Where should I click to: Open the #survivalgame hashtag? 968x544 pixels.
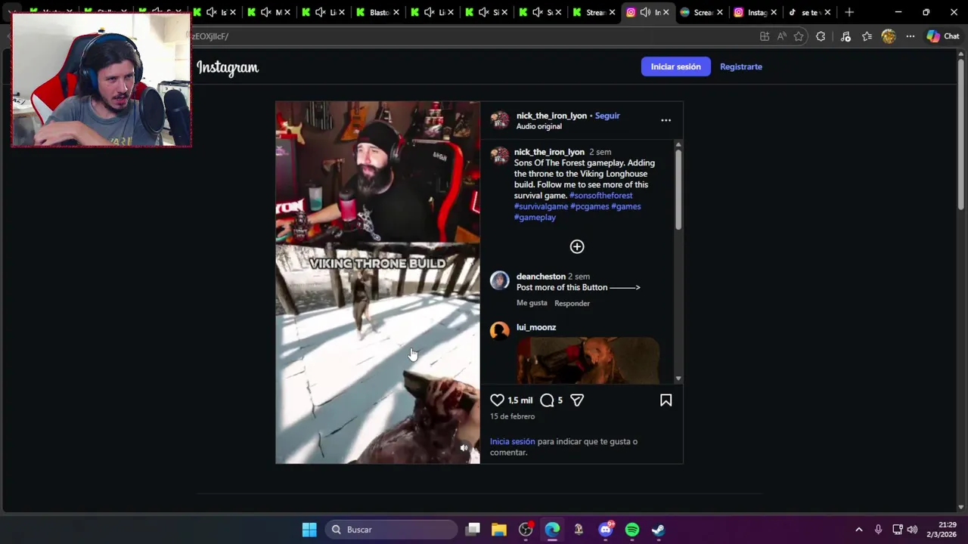[x=541, y=206]
